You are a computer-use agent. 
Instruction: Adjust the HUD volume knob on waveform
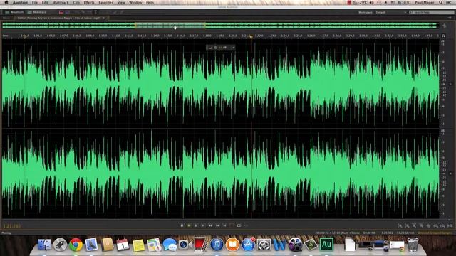click(x=215, y=48)
